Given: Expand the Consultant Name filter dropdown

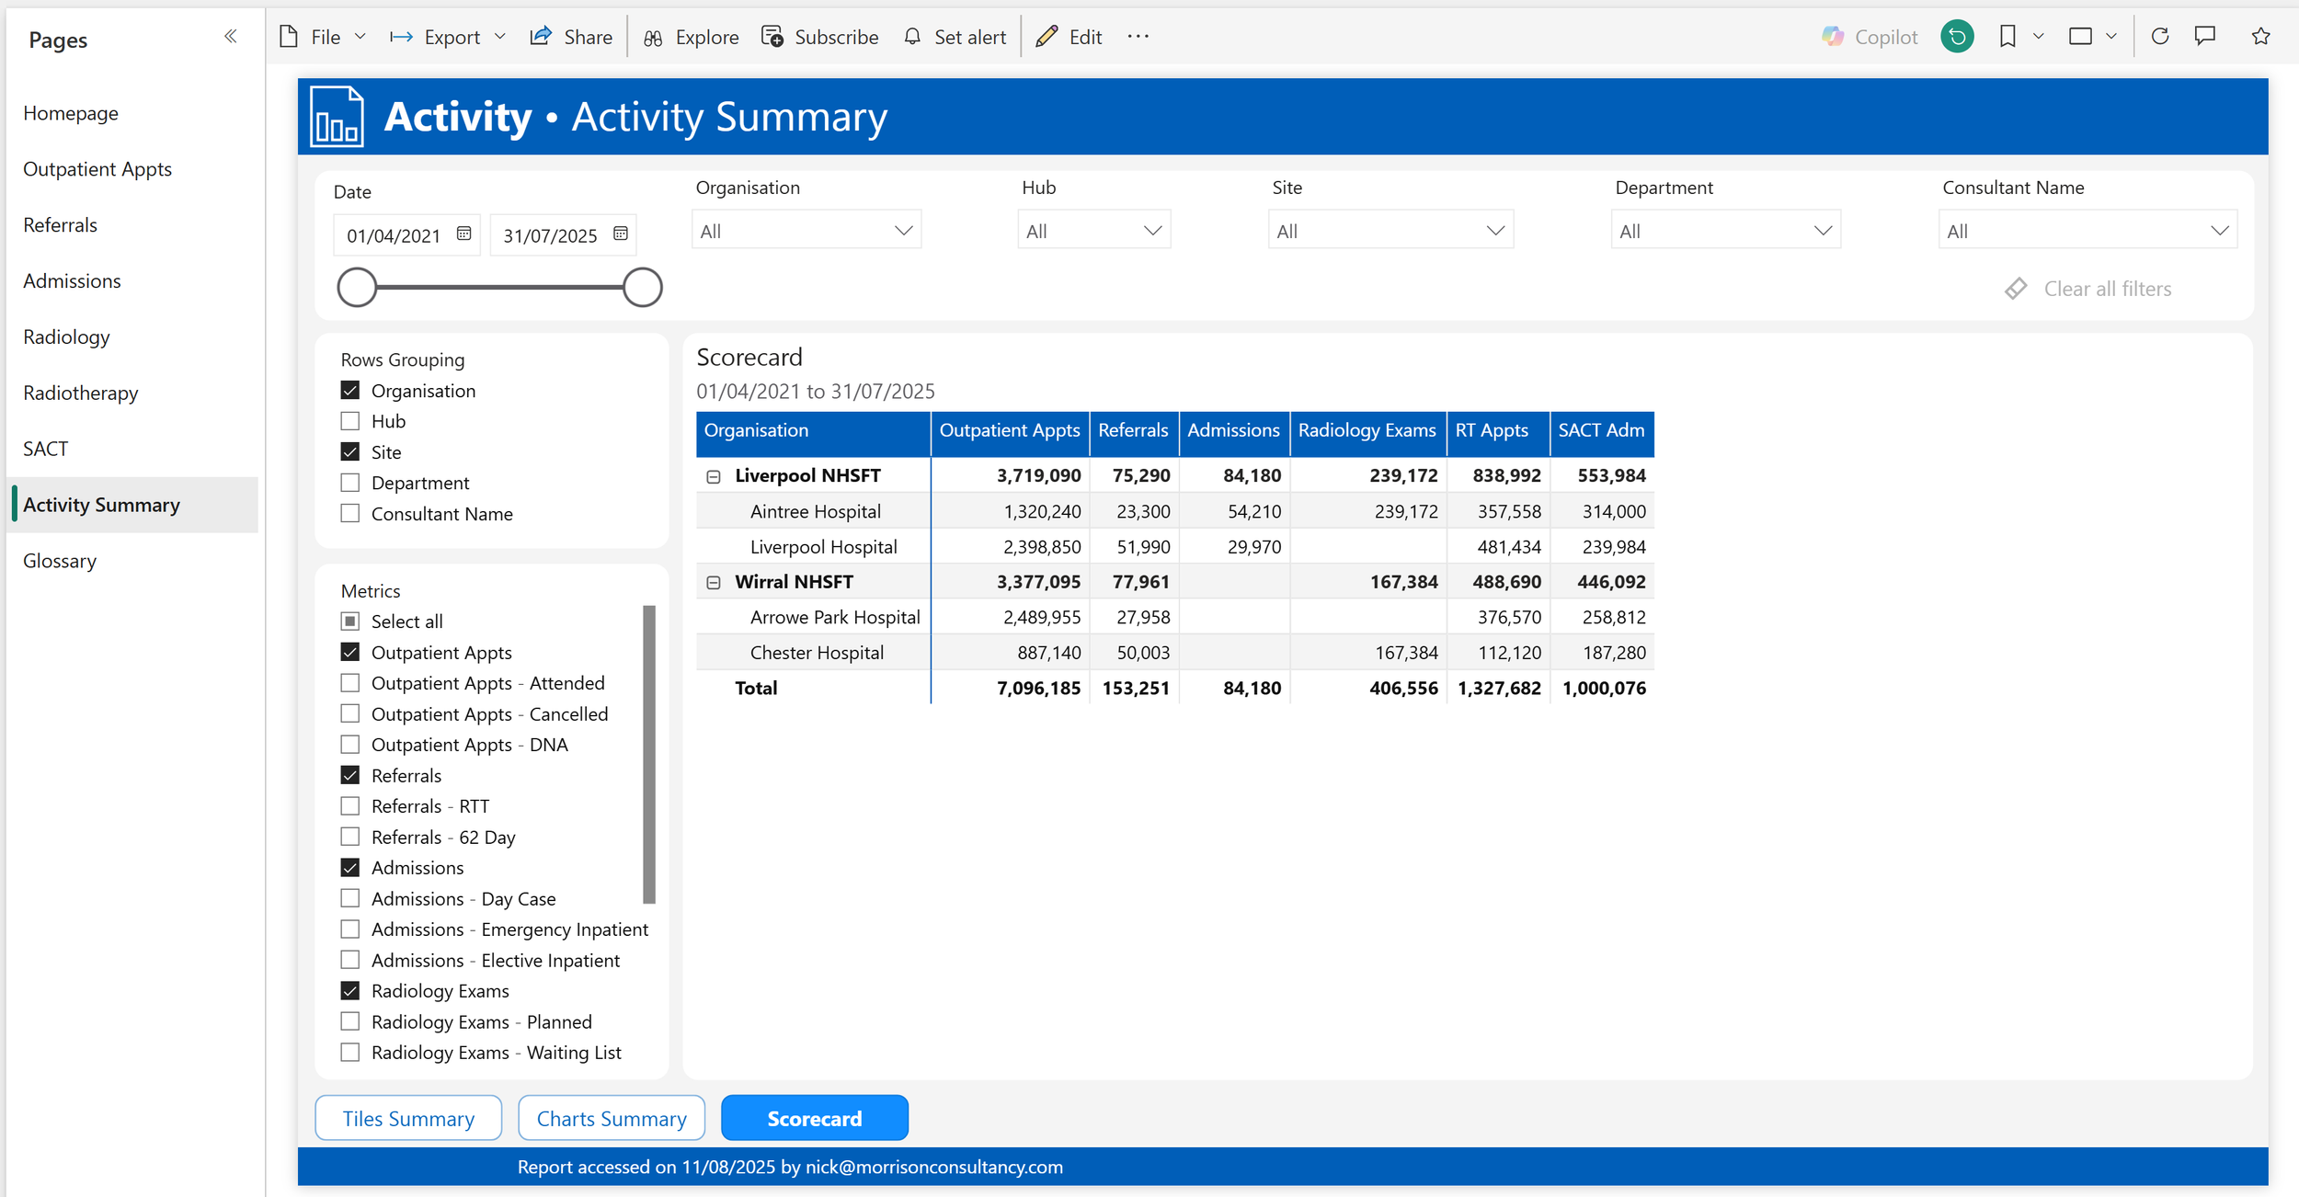Looking at the screenshot, I should 2087,231.
